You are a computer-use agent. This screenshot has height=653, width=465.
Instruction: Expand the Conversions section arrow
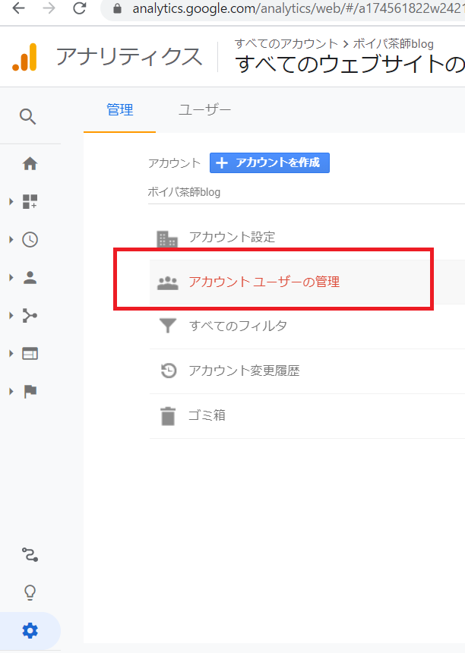(11, 392)
